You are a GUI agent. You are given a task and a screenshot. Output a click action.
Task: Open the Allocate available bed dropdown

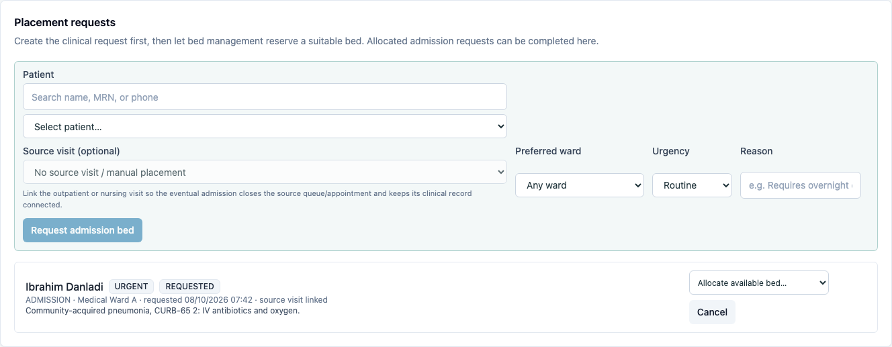click(759, 283)
